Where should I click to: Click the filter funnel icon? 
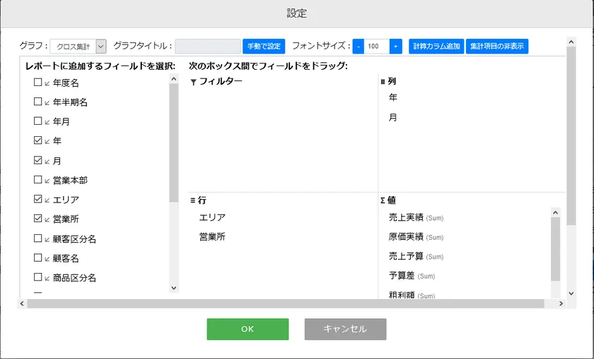click(x=193, y=83)
